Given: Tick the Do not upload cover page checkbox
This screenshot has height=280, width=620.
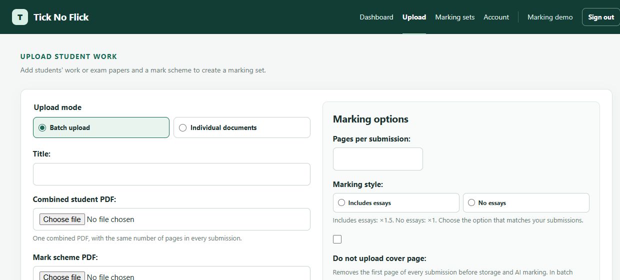Looking at the screenshot, I should [337, 239].
